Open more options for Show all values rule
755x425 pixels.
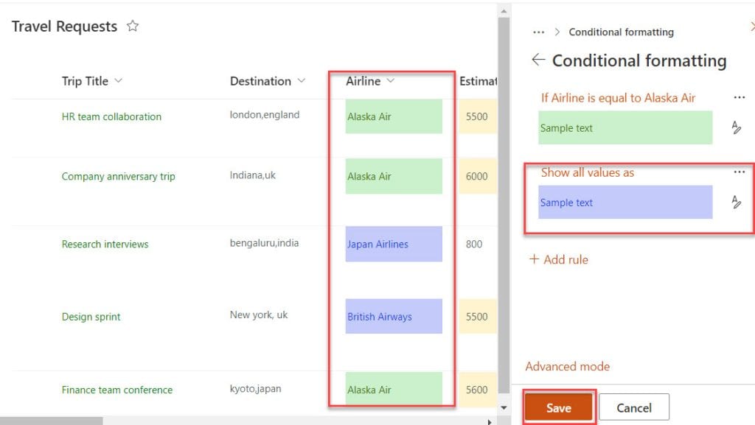click(739, 172)
